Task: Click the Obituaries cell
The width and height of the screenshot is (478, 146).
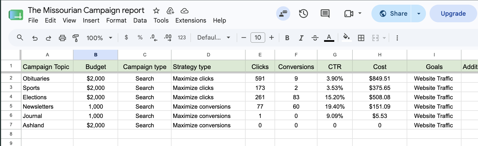Action: point(47,78)
